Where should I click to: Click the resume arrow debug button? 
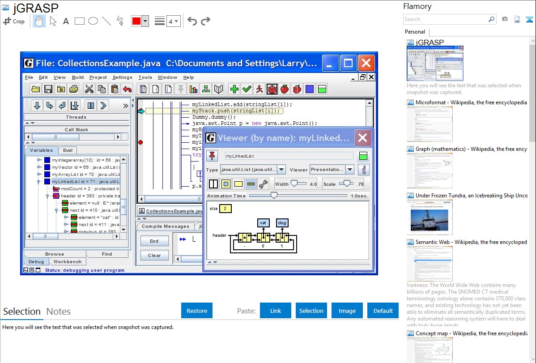coord(103,106)
